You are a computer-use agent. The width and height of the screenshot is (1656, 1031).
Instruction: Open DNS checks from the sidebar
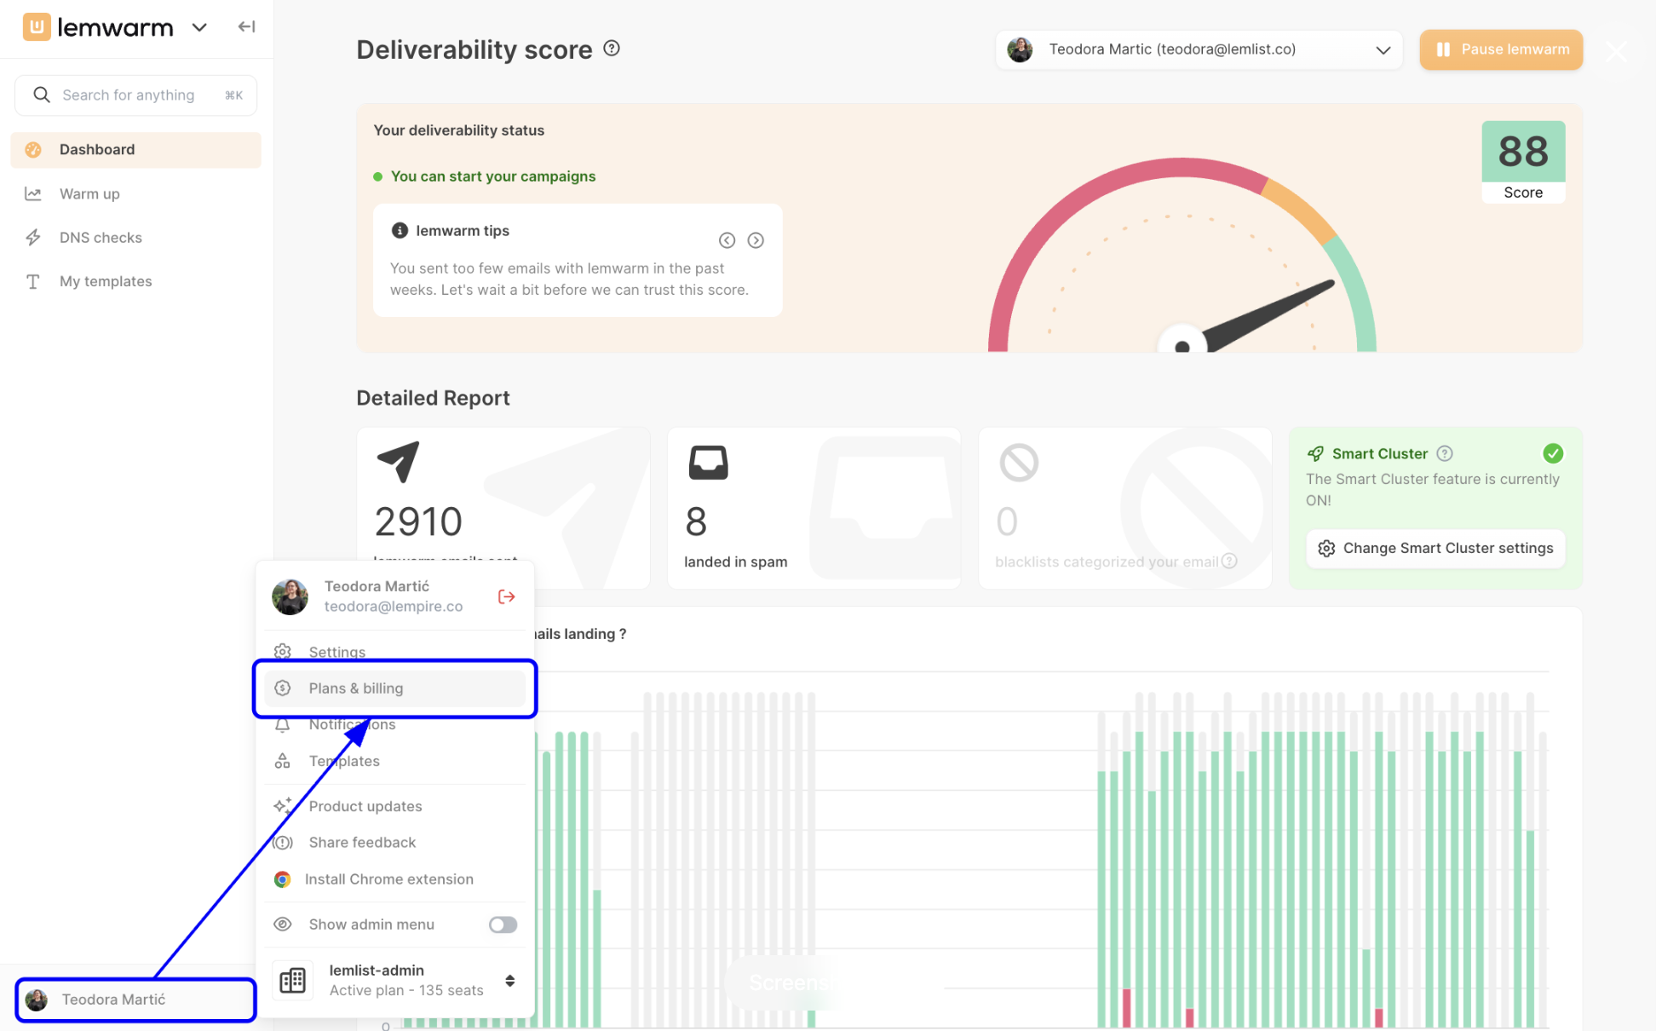(101, 238)
